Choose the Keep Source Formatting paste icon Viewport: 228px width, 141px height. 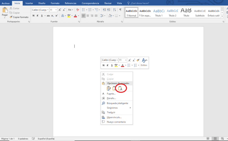pyautogui.click(x=109, y=88)
